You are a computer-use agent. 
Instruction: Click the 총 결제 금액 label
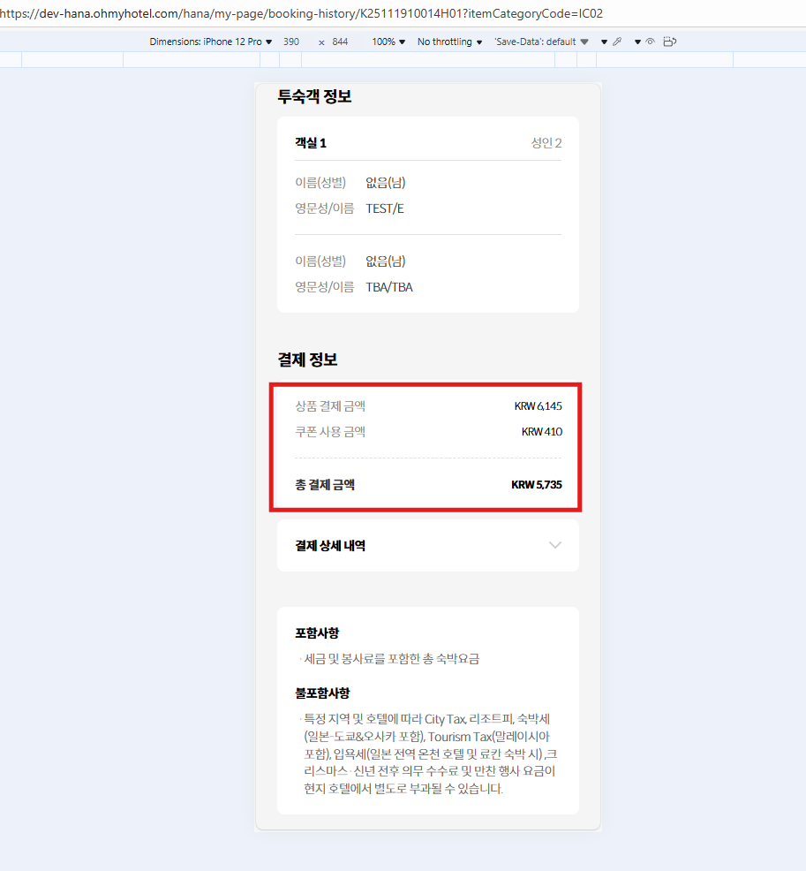[325, 485]
